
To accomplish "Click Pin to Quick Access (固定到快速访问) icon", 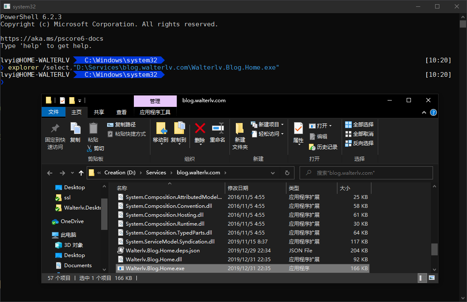I will click(55, 129).
